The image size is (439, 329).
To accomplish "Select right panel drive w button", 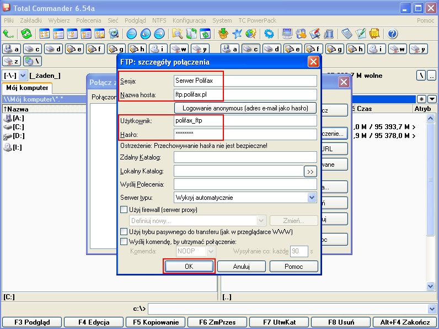I will [x=398, y=49].
